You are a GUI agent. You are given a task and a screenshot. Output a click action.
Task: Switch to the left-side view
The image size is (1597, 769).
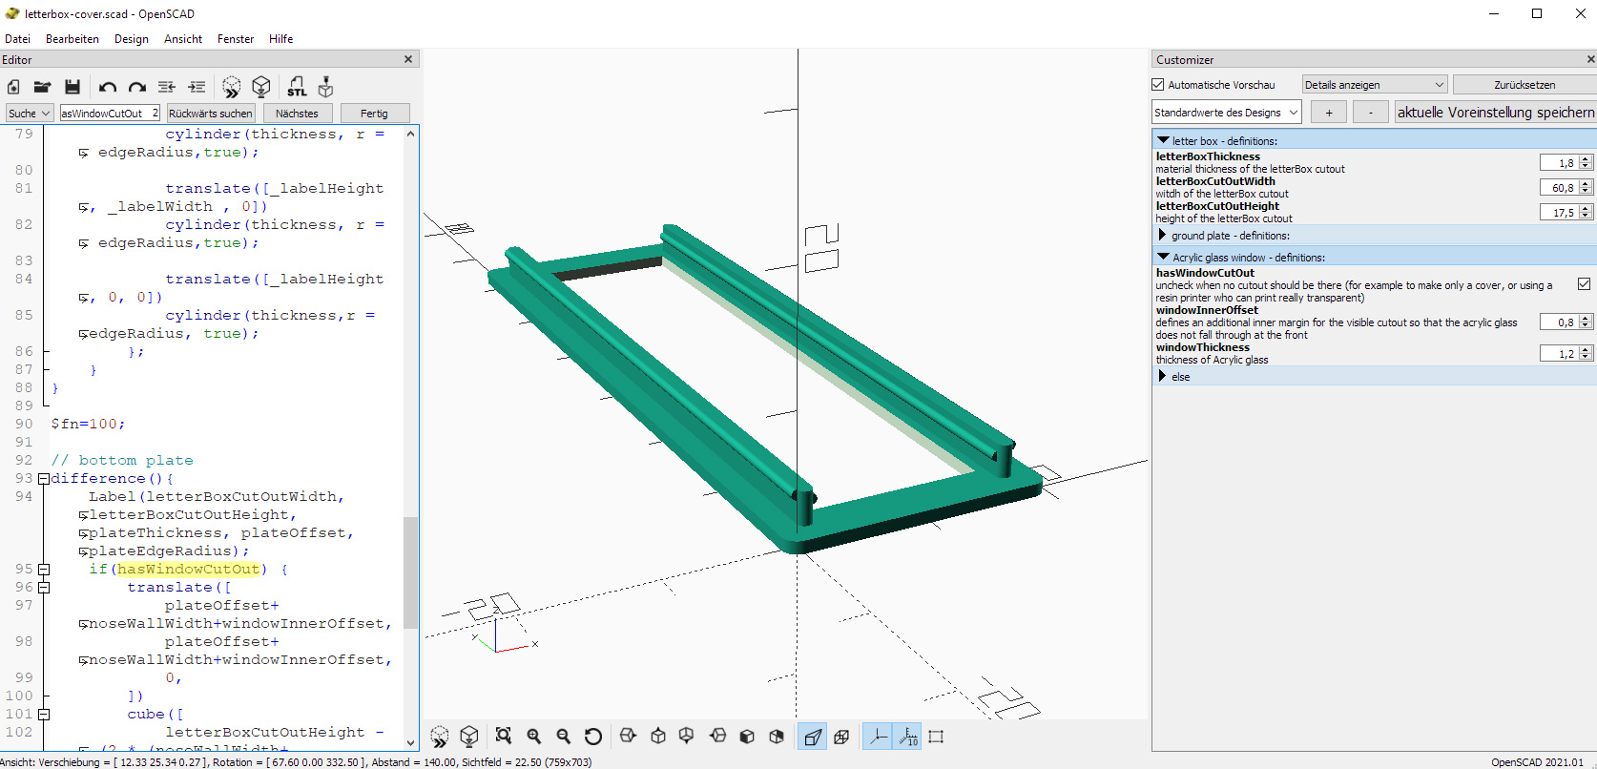click(717, 736)
